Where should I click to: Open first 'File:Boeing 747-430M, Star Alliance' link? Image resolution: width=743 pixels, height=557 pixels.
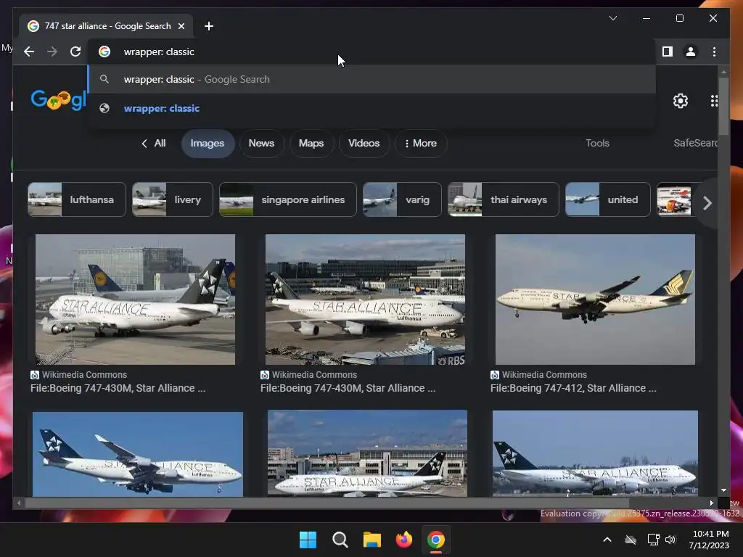coord(118,388)
